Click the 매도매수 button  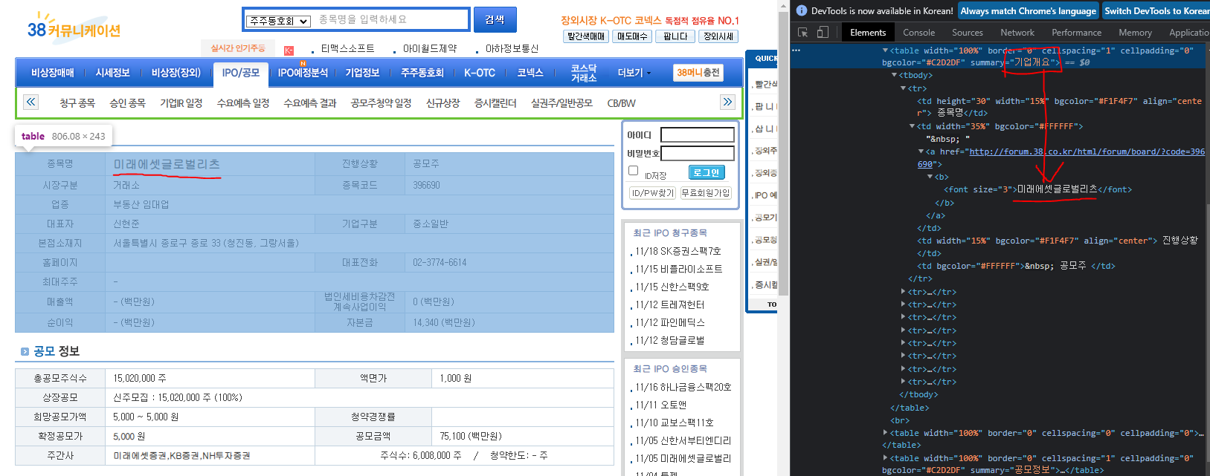(632, 36)
